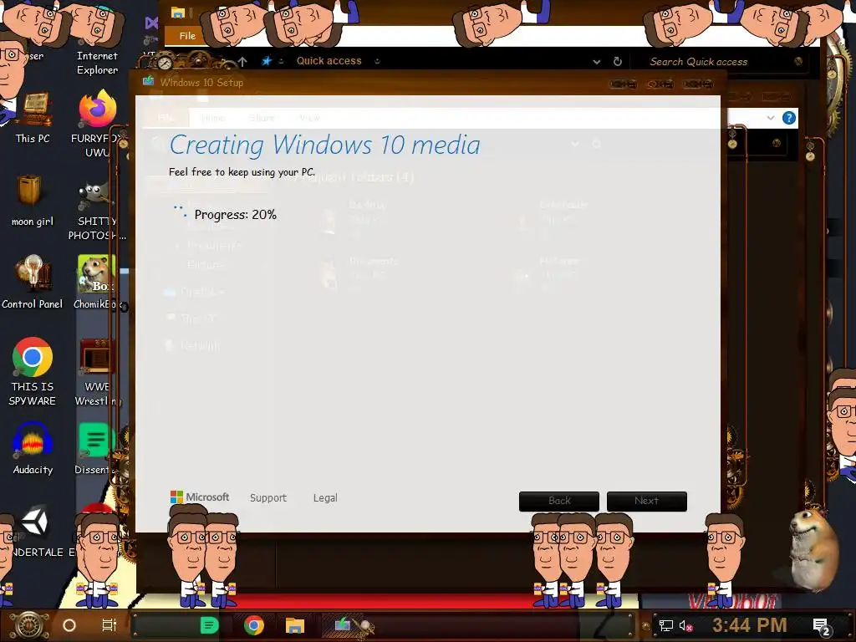Screen dimensions: 856x642
Task: Open the 3:44 PM clock flyout
Action: 749,625
